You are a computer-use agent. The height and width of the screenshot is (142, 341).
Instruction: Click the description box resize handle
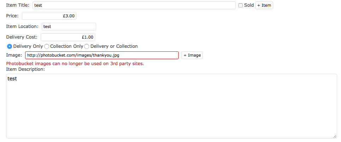click(x=335, y=136)
